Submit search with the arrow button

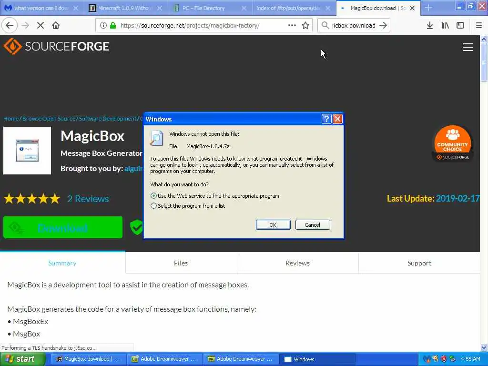383,26
